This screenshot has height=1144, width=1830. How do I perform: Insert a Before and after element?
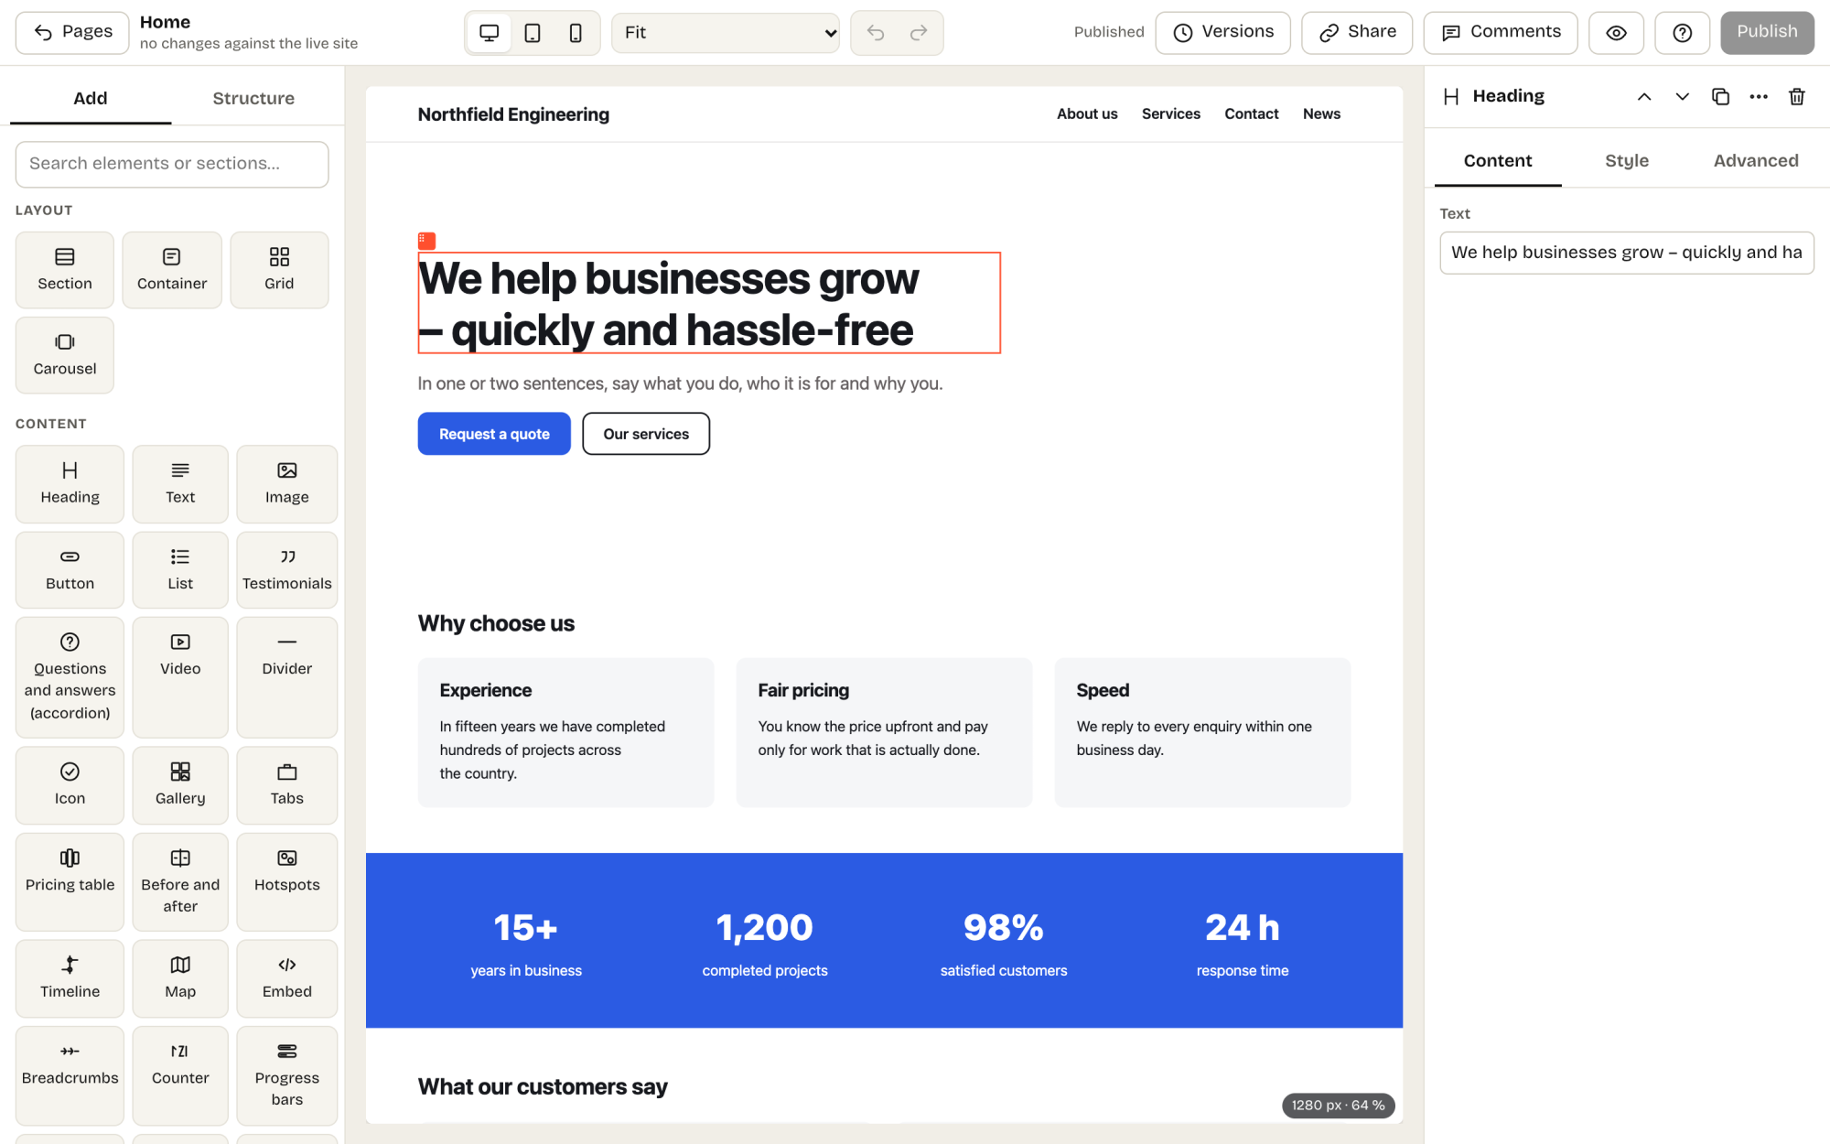(x=180, y=882)
